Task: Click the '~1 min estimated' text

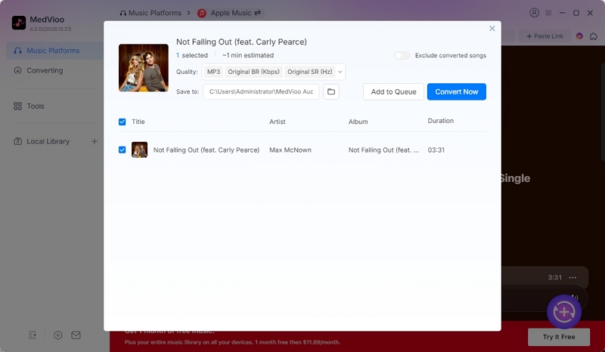Action: point(248,55)
